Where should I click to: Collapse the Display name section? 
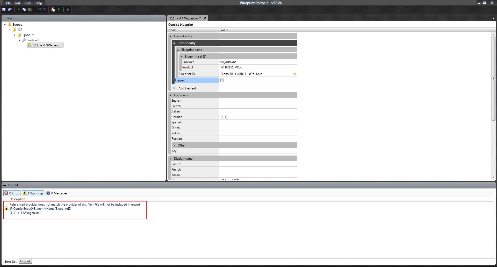pos(171,159)
